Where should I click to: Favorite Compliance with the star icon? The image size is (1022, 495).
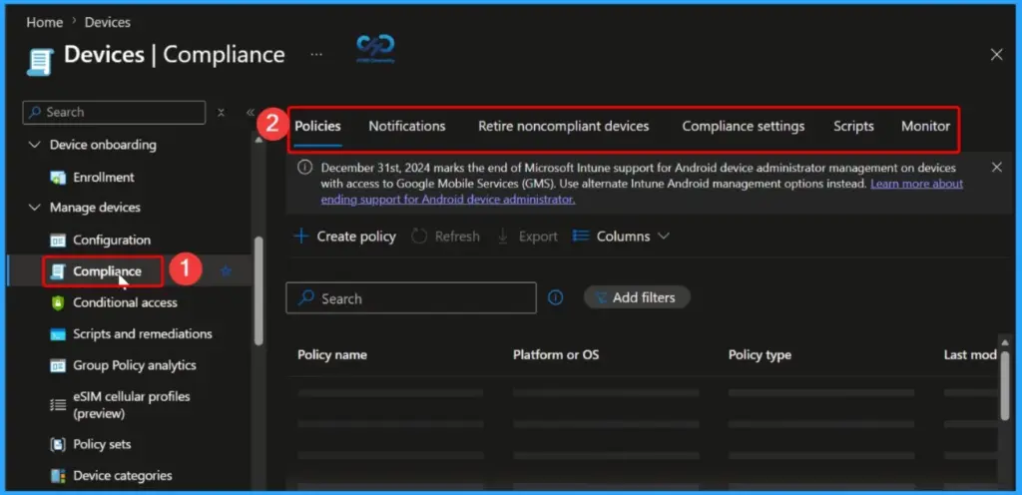[x=227, y=270]
